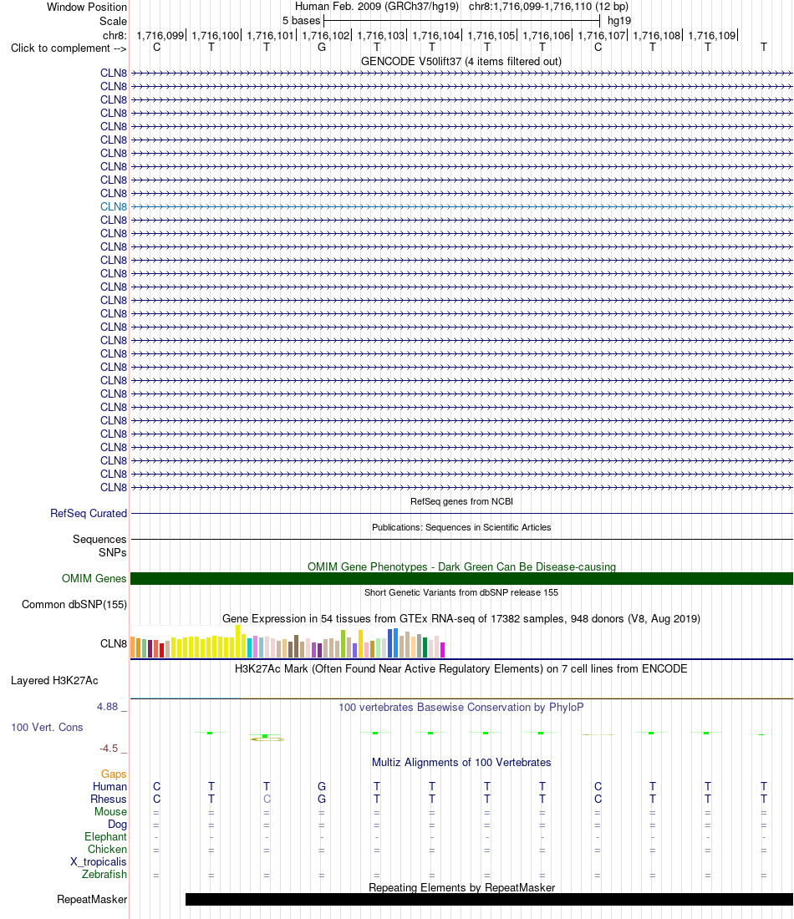Click 'Multiz Alignments of 100 Vertebrates' title
The image size is (794, 919).
tap(461, 763)
